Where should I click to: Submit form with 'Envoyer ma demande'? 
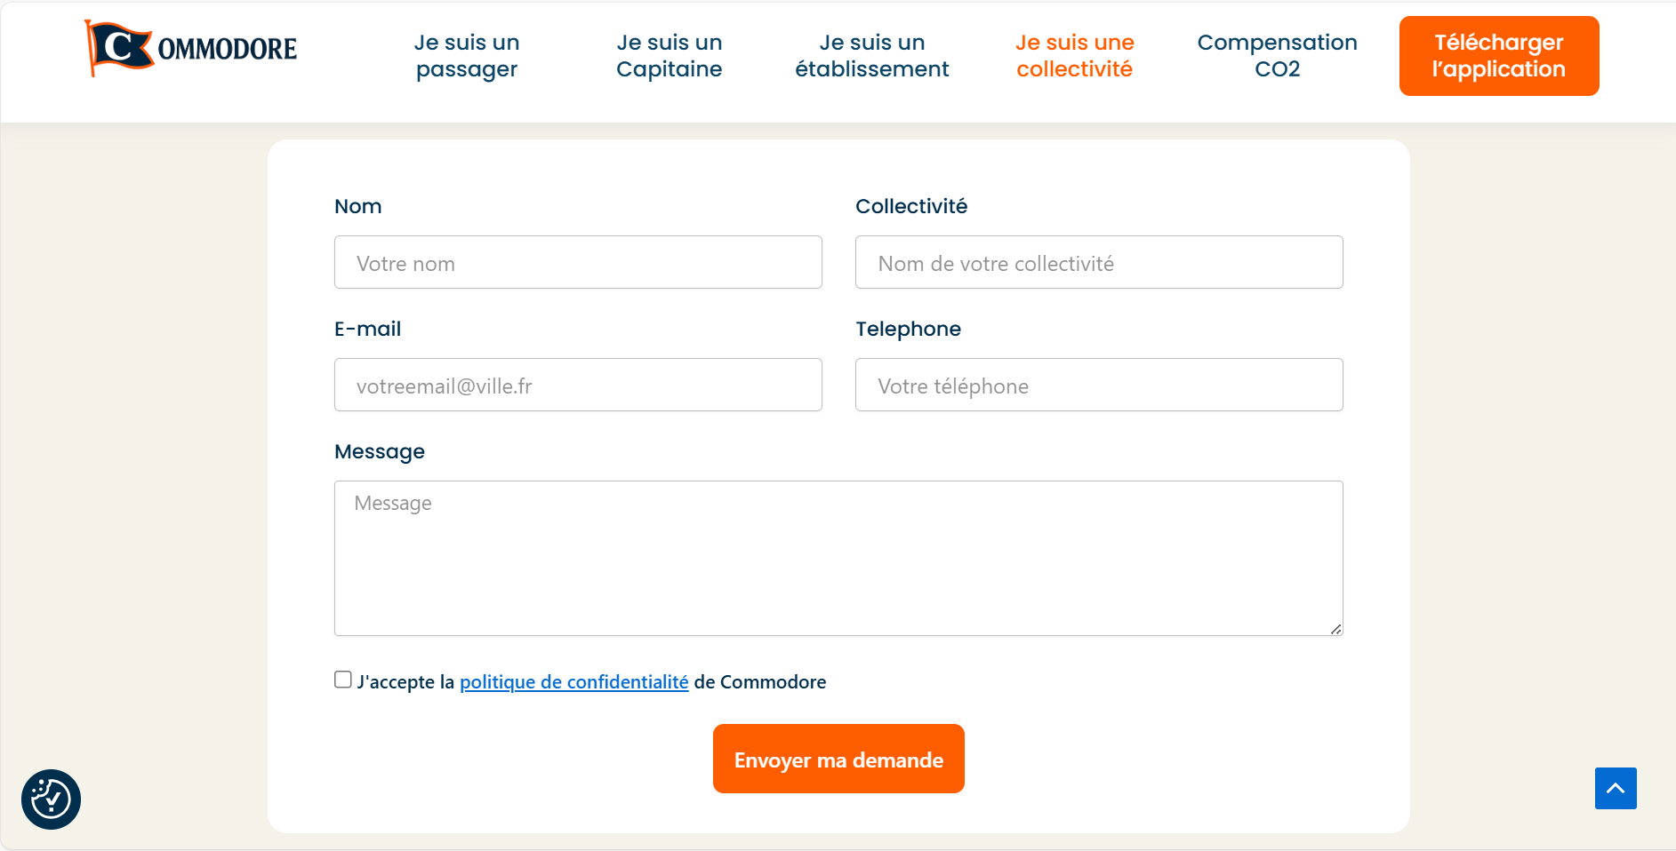(x=838, y=759)
